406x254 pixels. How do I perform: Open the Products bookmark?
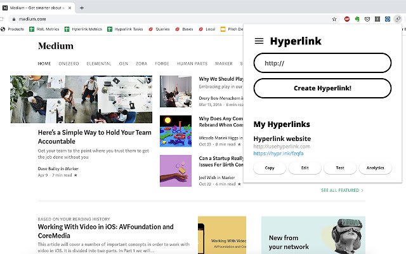tap(13, 29)
